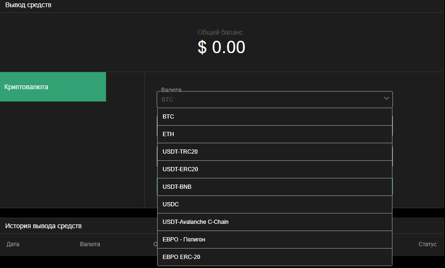
Task: Click the $ 0.00 balance amount
Action: (x=222, y=47)
